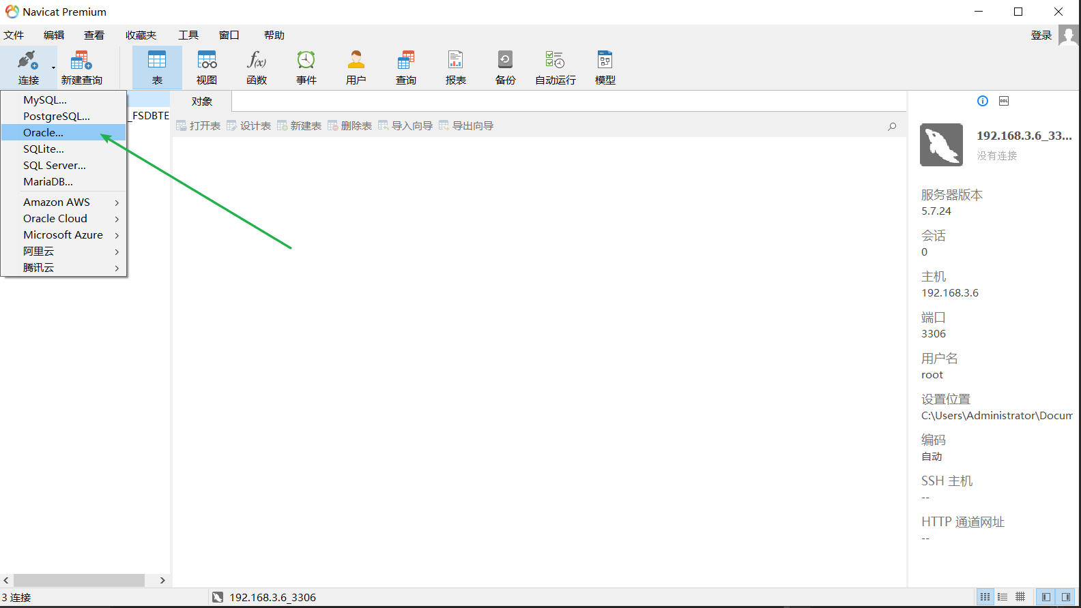Viewport: 1081px width, 608px height.
Task: Open the Favorites (收藏夹) menu
Action: pos(141,35)
